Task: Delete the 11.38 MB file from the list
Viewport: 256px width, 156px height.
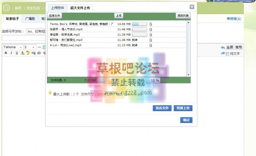Action: pos(151,35)
